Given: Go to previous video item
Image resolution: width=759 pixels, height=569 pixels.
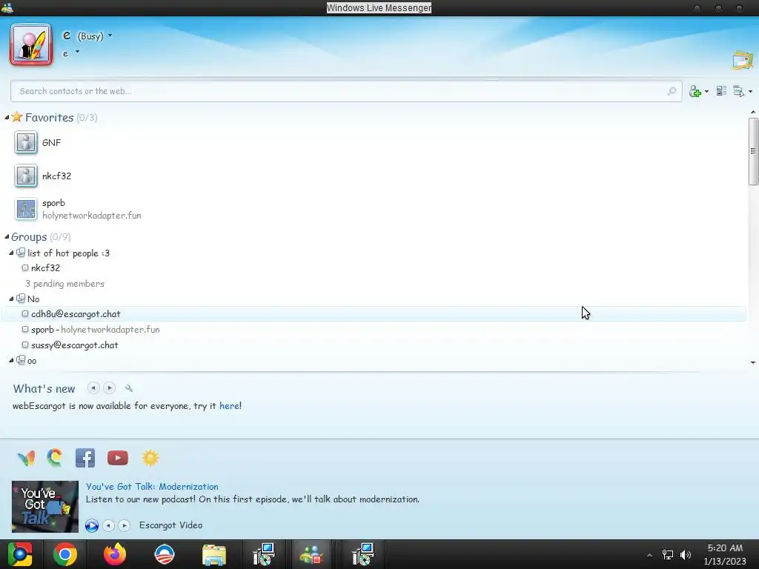Looking at the screenshot, I should 109,525.
